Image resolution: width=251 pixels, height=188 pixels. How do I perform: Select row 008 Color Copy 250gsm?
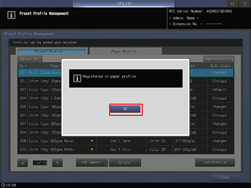126,132
